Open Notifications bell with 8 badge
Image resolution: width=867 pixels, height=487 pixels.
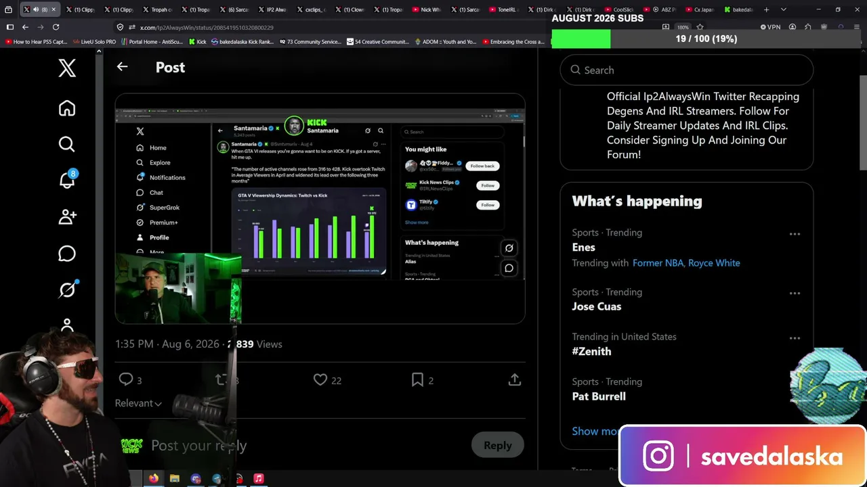click(67, 180)
